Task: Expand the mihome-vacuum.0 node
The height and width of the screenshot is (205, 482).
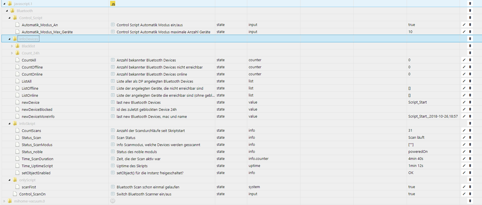Action: click(x=4, y=201)
